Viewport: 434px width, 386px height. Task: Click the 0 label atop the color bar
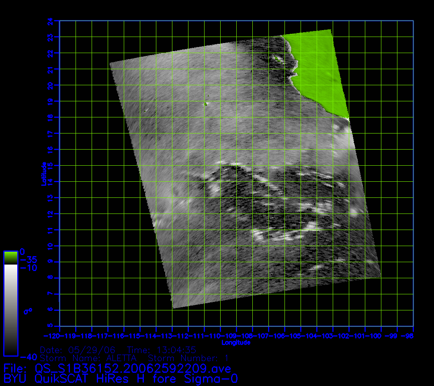(x=23, y=252)
